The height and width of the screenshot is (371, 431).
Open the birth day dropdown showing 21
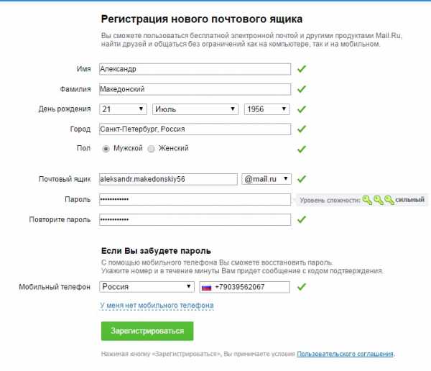(123, 109)
